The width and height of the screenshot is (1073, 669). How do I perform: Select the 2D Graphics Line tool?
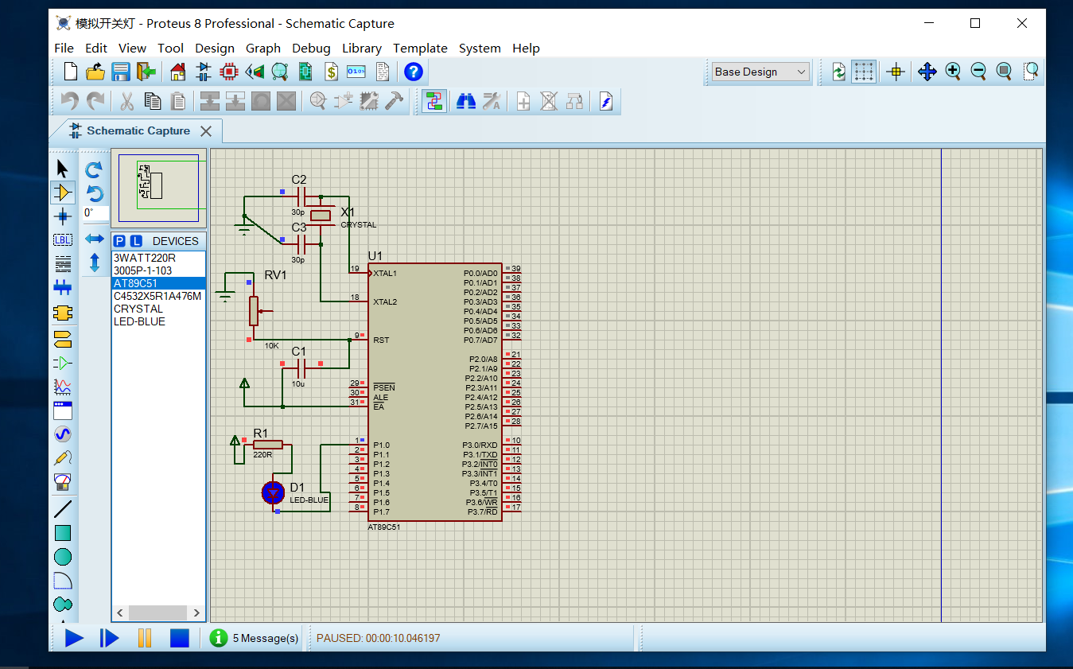coord(63,508)
